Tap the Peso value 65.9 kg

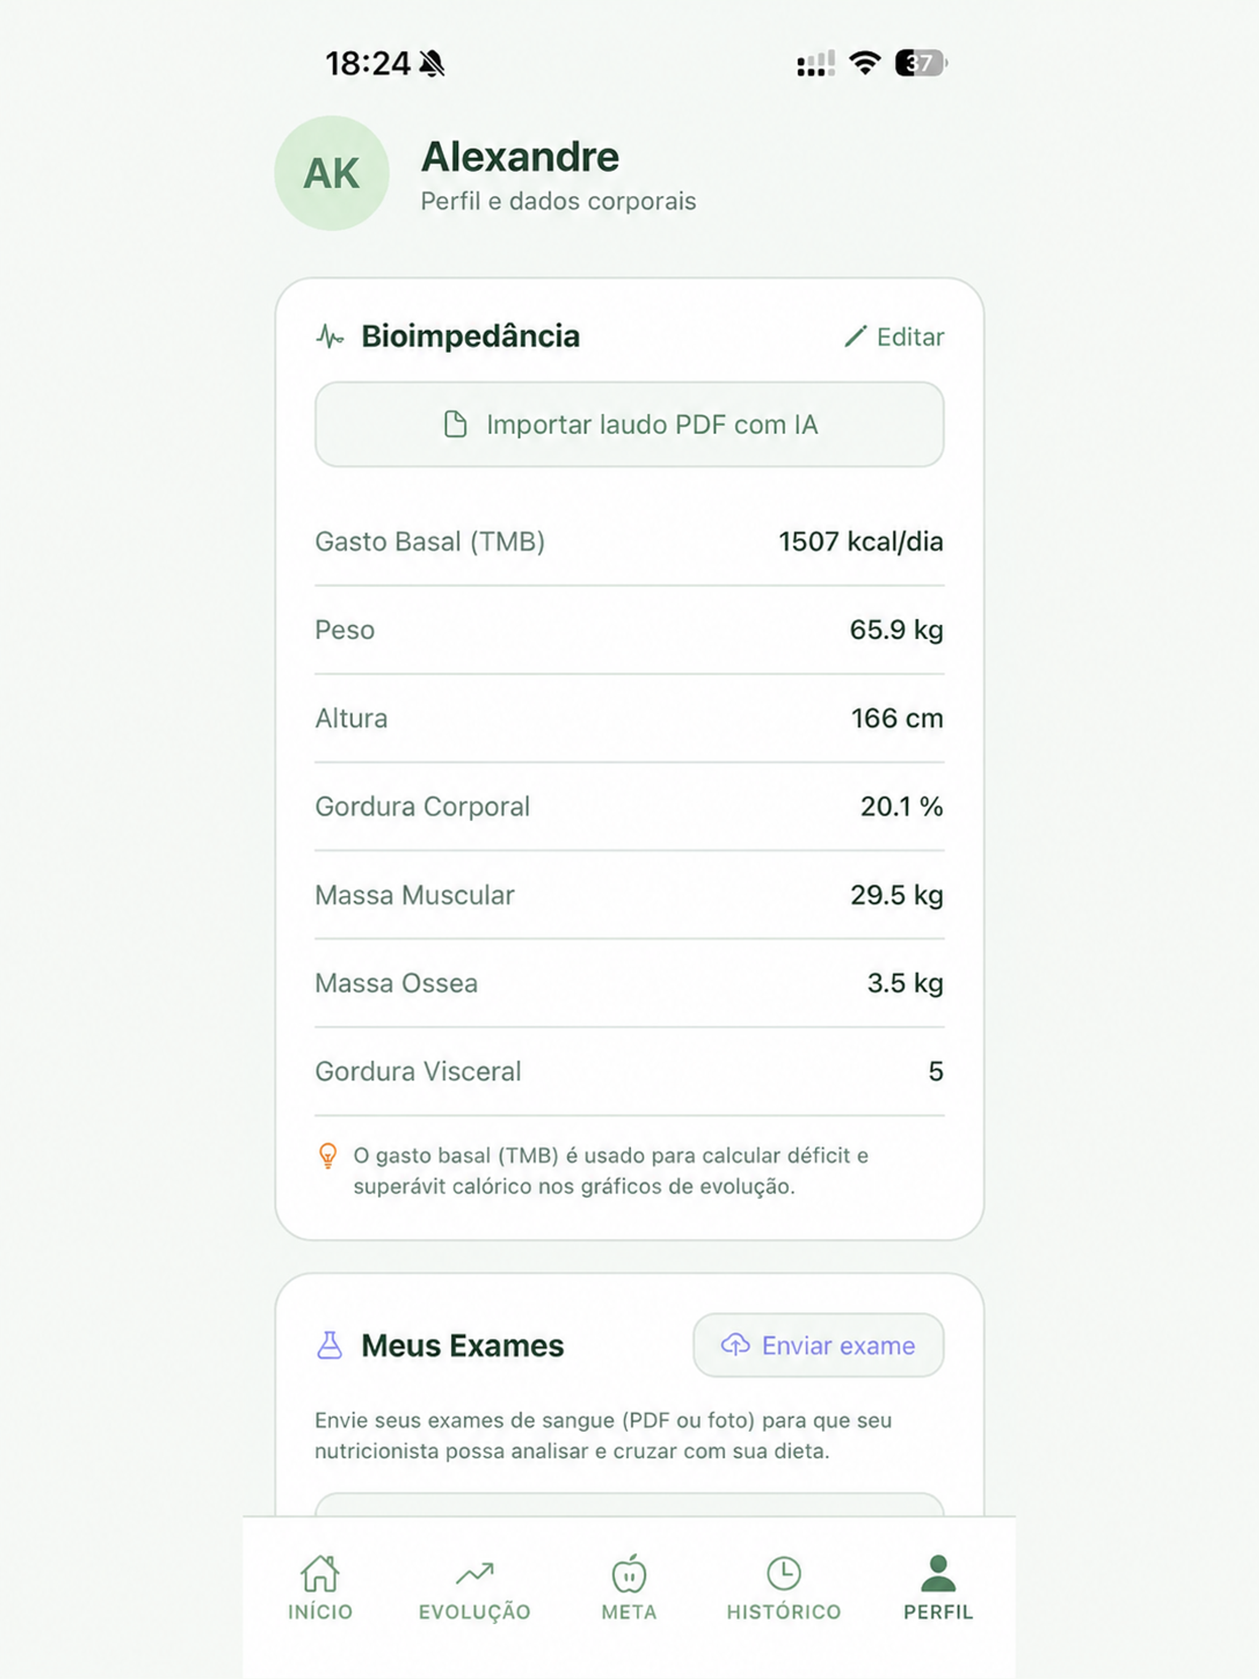(896, 630)
